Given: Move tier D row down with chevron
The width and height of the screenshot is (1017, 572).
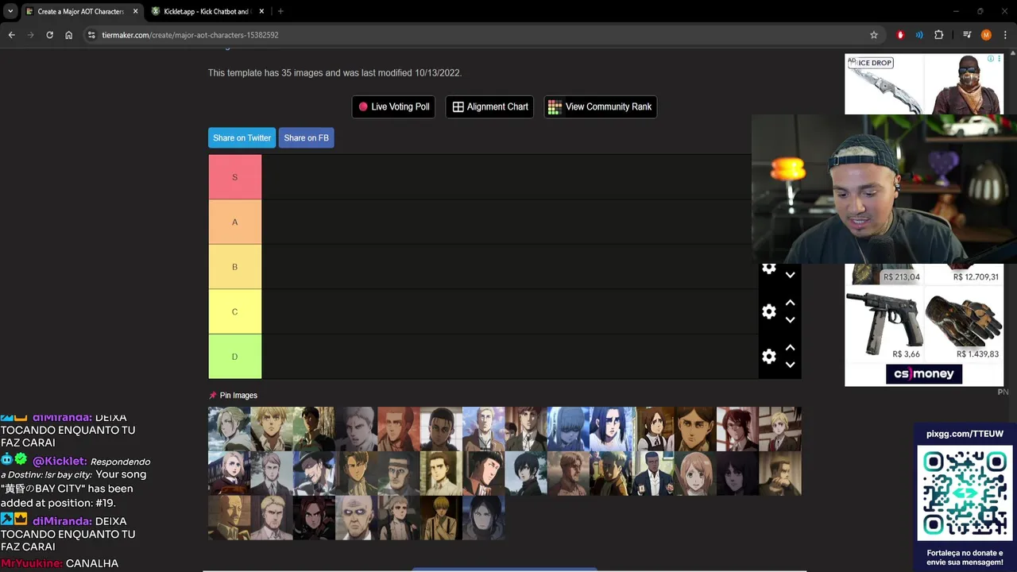Looking at the screenshot, I should [791, 365].
